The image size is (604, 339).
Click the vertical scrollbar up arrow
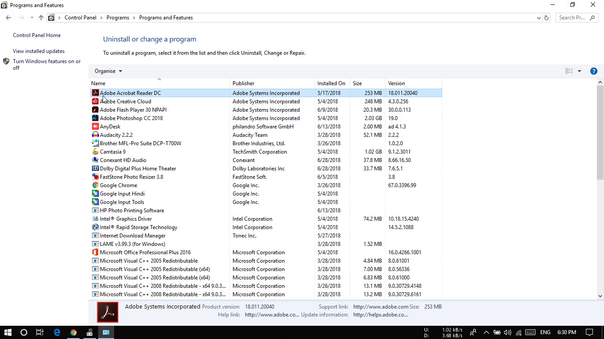pyautogui.click(x=600, y=82)
